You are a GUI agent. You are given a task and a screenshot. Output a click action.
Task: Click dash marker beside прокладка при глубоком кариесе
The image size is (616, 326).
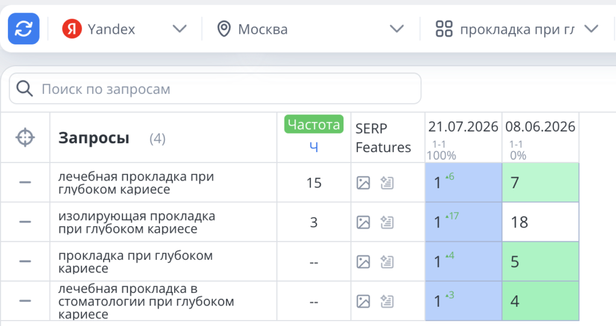click(x=25, y=261)
